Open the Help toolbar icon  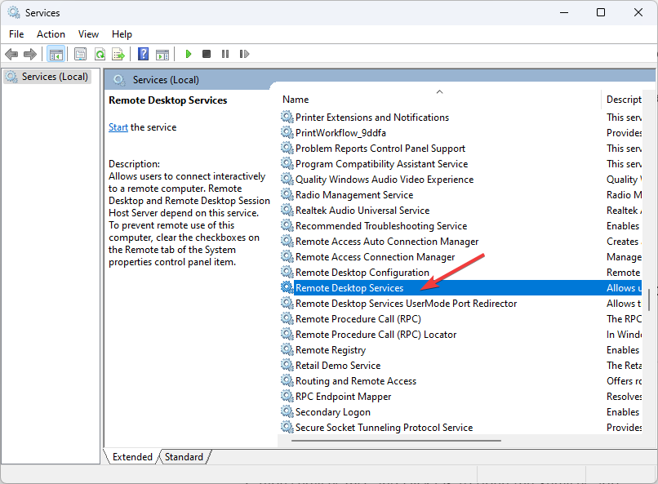tap(143, 54)
